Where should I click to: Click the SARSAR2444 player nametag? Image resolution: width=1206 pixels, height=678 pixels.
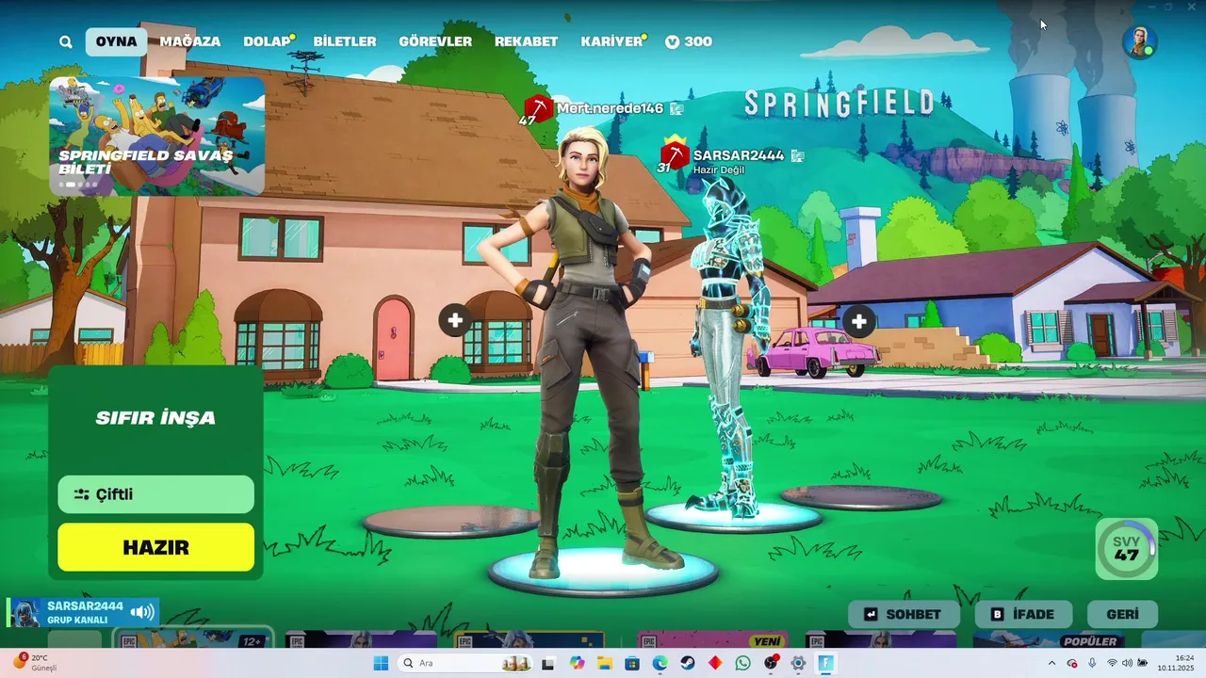pyautogui.click(x=739, y=155)
